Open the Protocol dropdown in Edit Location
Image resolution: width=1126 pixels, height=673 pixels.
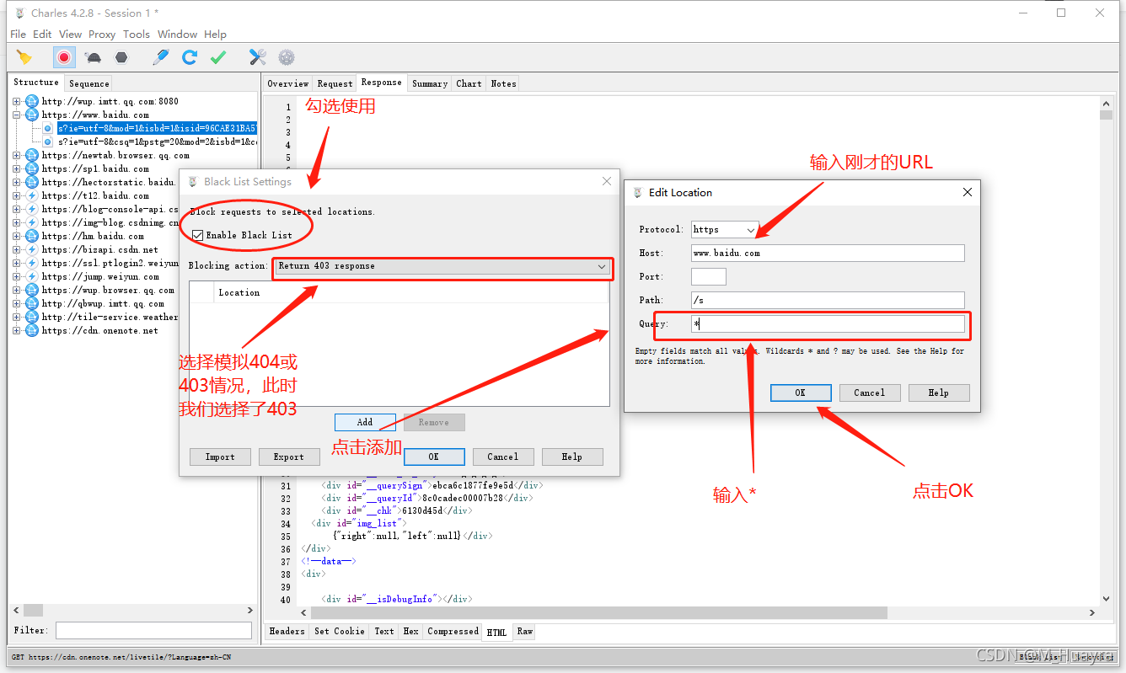pos(724,229)
